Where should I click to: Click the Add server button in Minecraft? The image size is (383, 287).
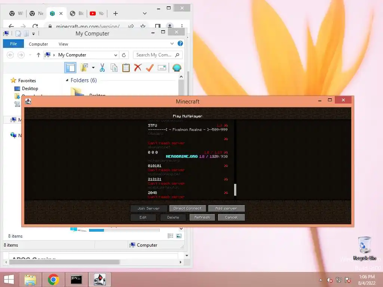pos(226,209)
